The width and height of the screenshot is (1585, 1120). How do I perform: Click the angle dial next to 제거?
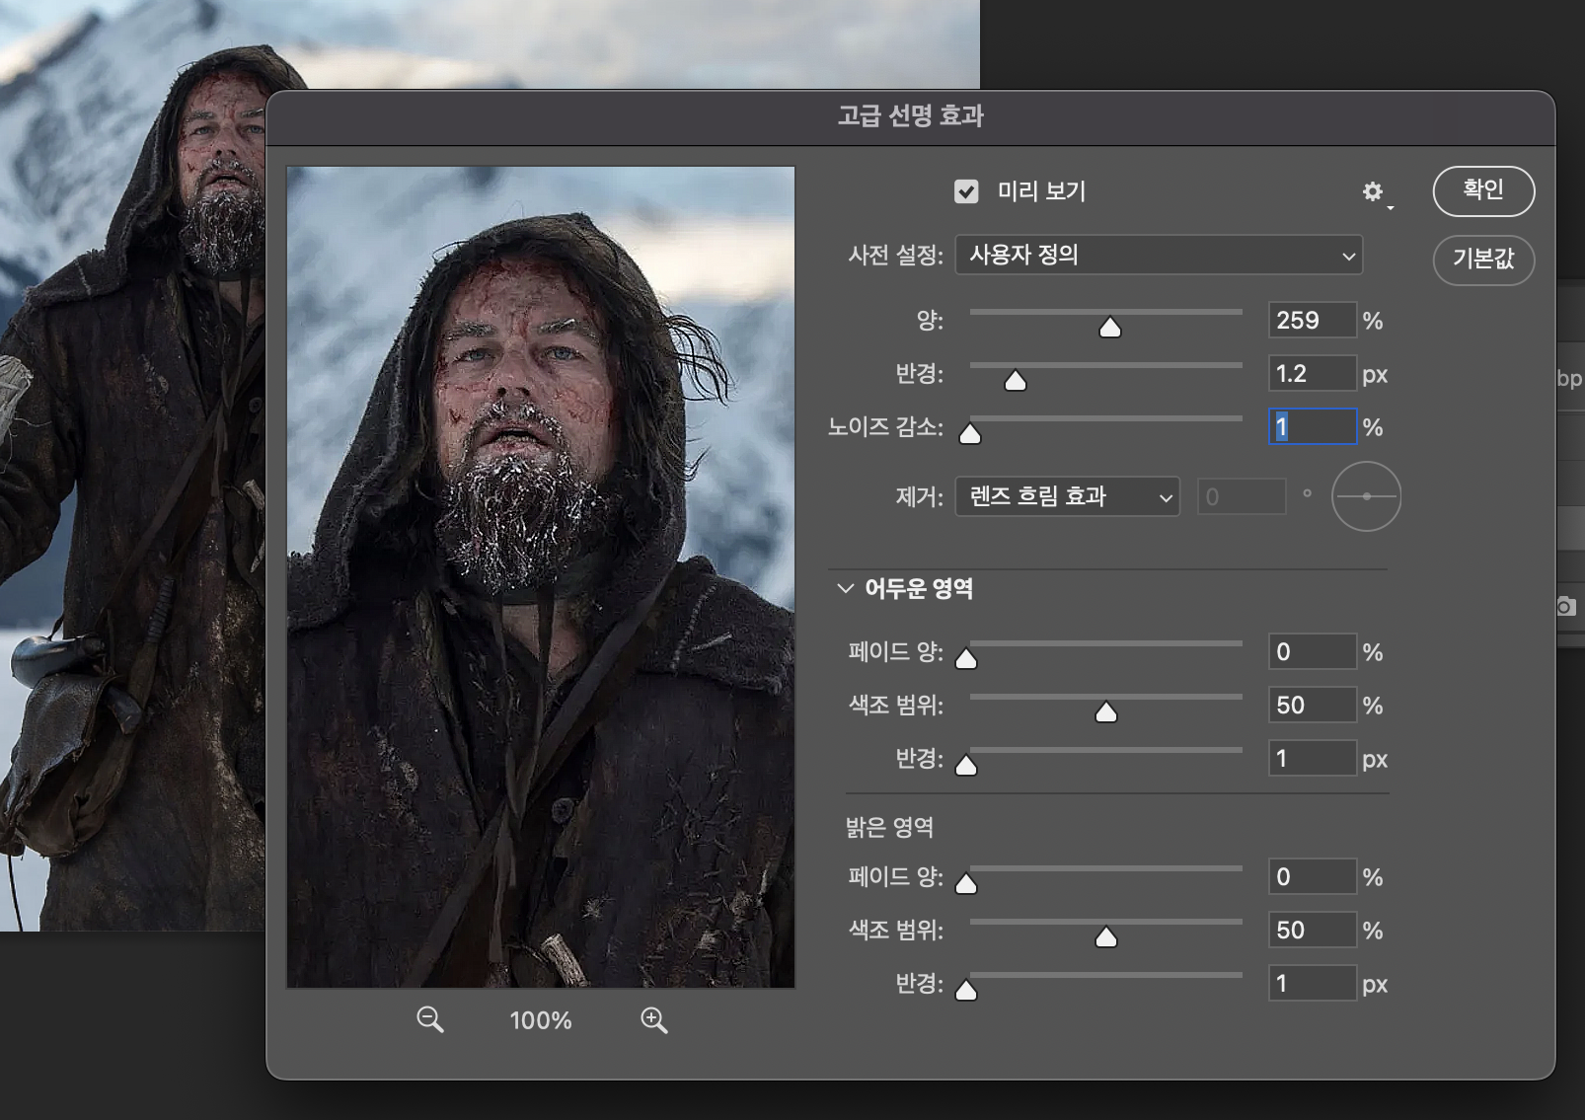pyautogui.click(x=1366, y=496)
